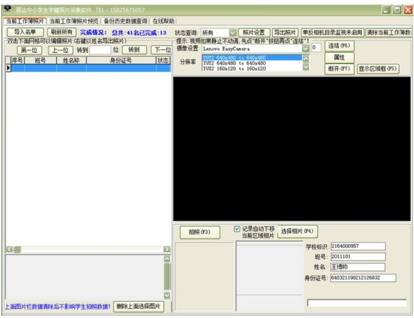Click the 导入名单 button
The image size is (414, 318).
coord(25,32)
